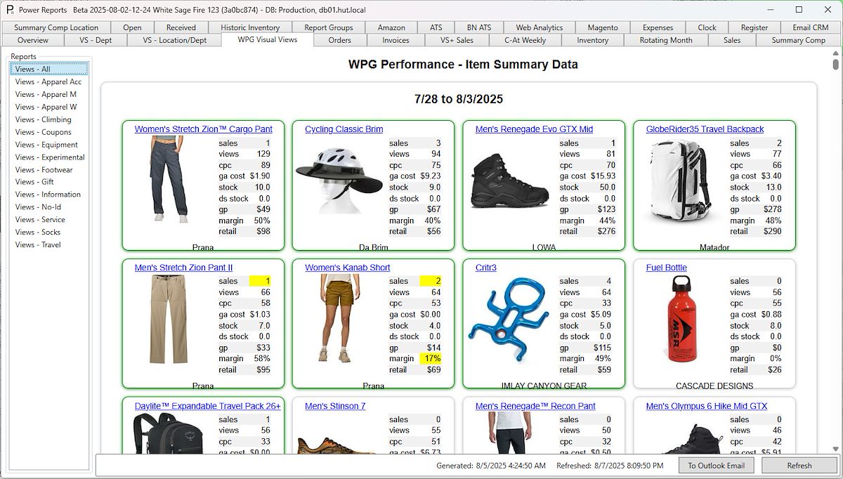Switch to the Rotating Month tab
843x479 pixels.
point(666,40)
